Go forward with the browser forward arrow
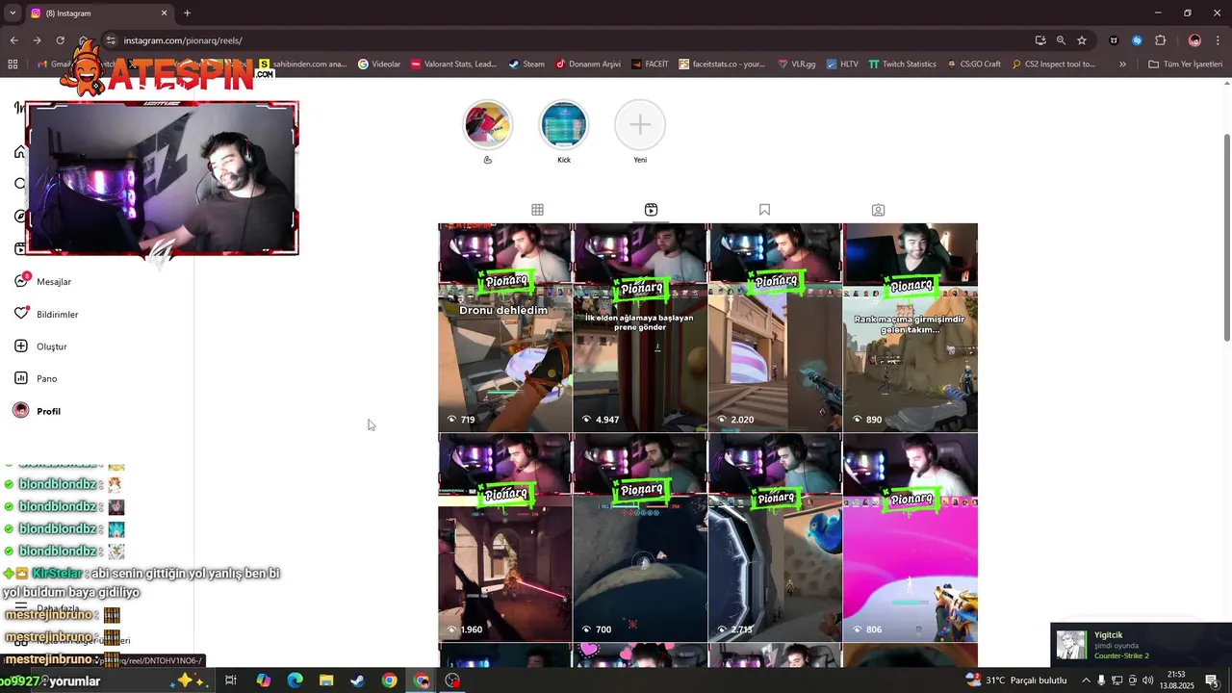The height and width of the screenshot is (693, 1232). [x=37, y=40]
